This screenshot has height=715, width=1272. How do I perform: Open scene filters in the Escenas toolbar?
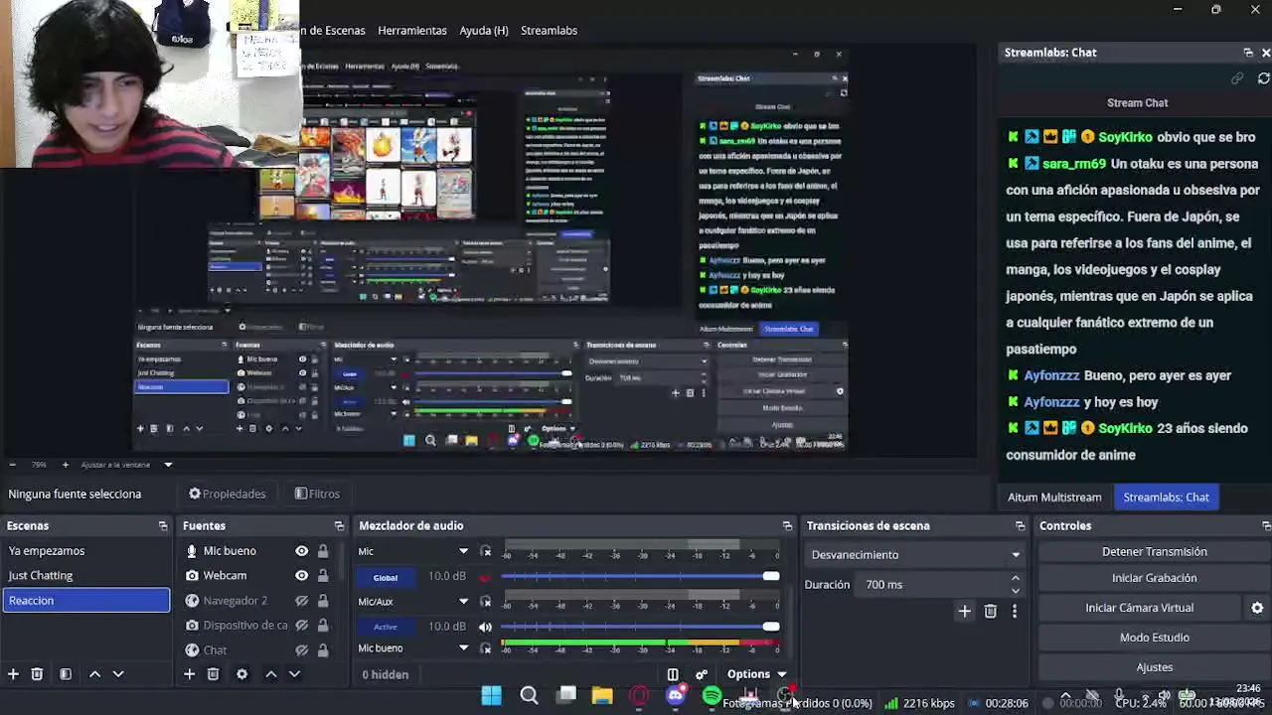tap(66, 674)
